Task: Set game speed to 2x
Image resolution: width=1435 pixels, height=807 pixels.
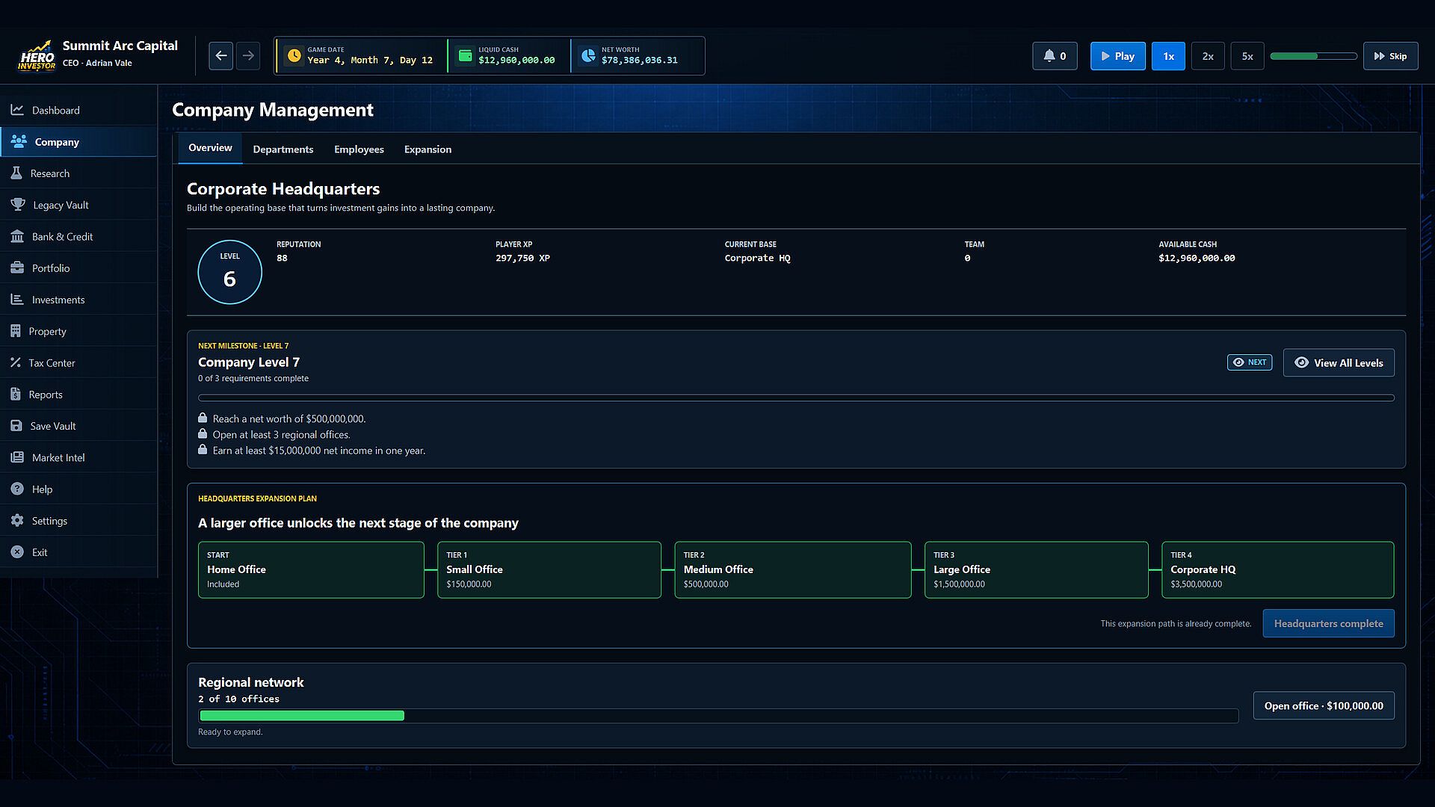Action: (1208, 56)
